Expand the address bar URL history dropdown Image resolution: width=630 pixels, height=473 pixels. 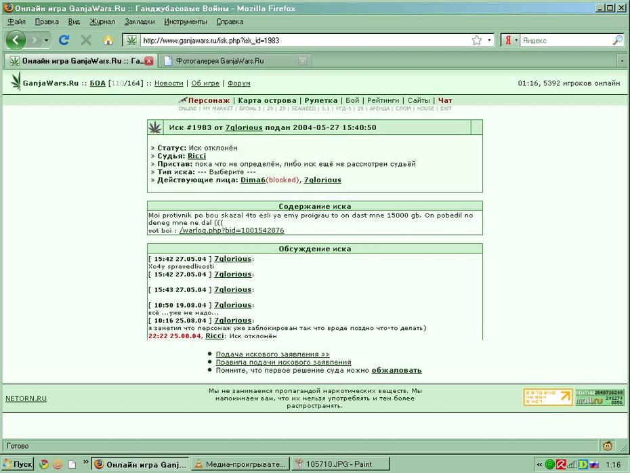click(x=489, y=40)
